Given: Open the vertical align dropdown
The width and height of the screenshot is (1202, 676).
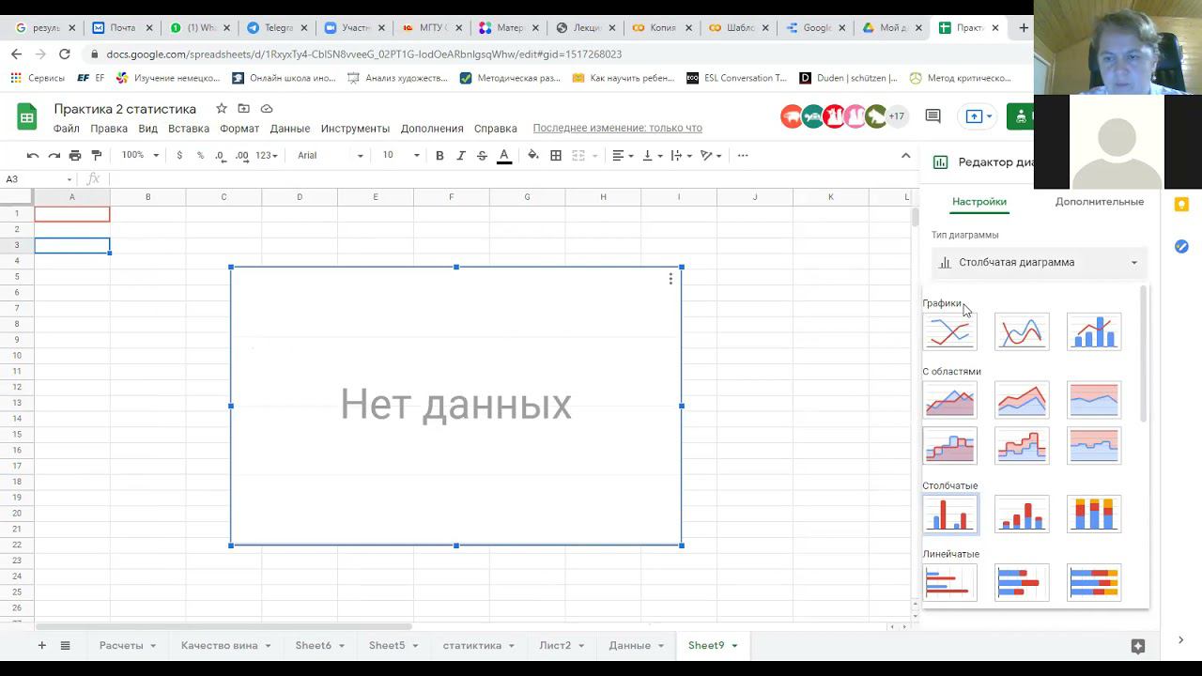Looking at the screenshot, I should 652,155.
